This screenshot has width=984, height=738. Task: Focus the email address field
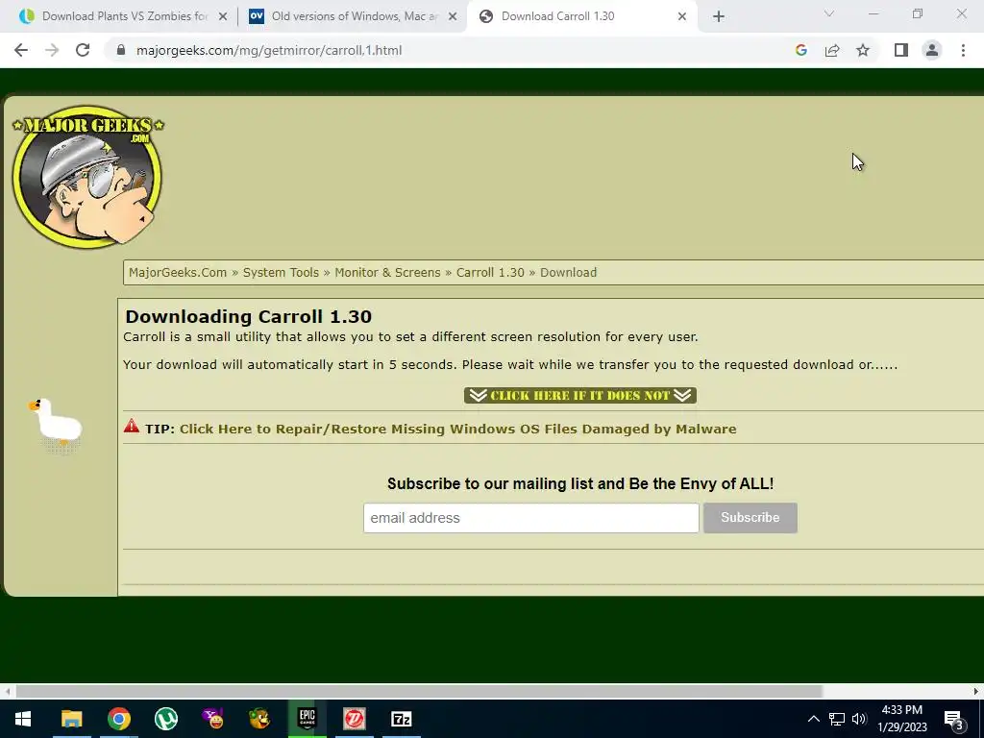coord(530,518)
